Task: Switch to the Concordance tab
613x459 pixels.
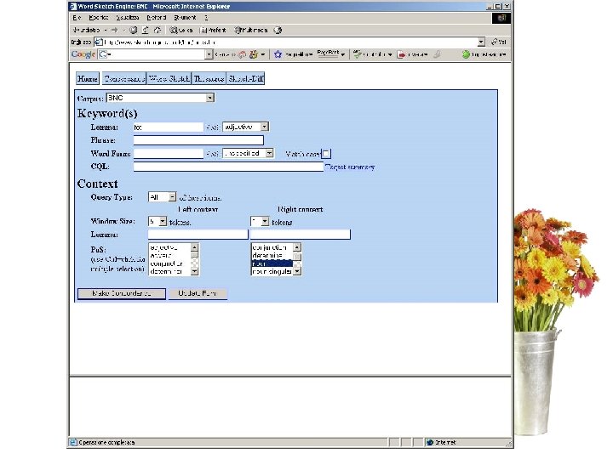Action: [x=124, y=78]
